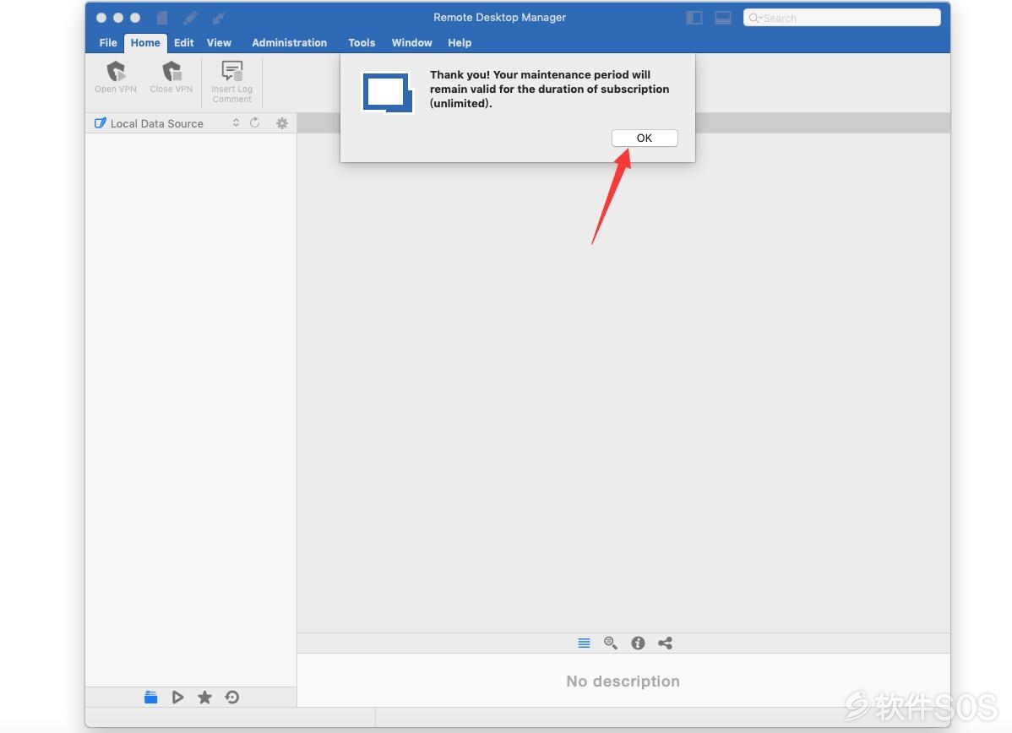Open the Help menu

point(460,42)
